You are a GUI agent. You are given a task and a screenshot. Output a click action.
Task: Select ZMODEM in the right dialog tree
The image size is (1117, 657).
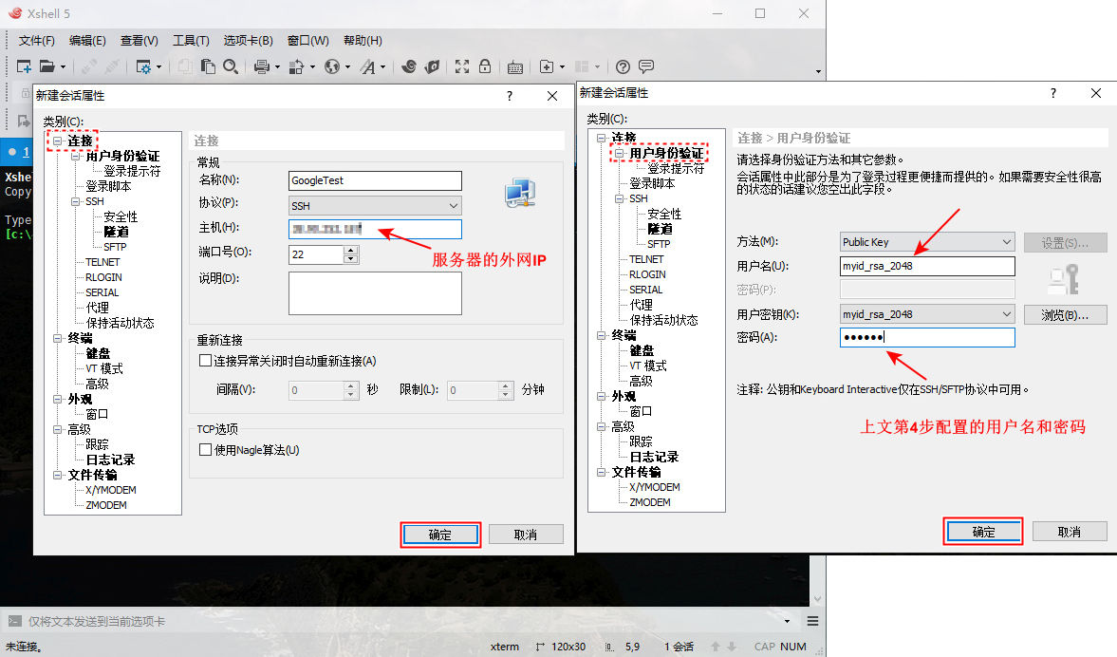pos(650,502)
